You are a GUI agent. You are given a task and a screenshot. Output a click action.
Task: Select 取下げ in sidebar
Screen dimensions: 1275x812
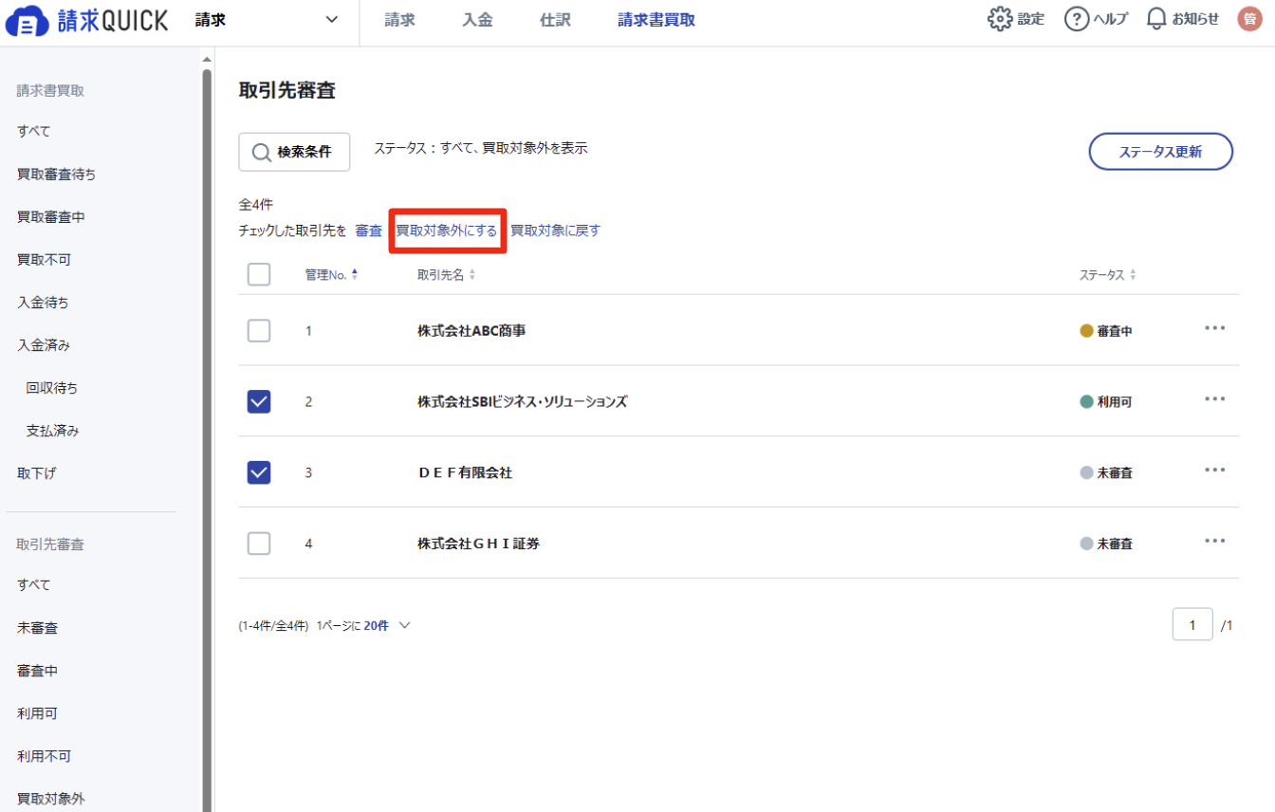tap(37, 473)
